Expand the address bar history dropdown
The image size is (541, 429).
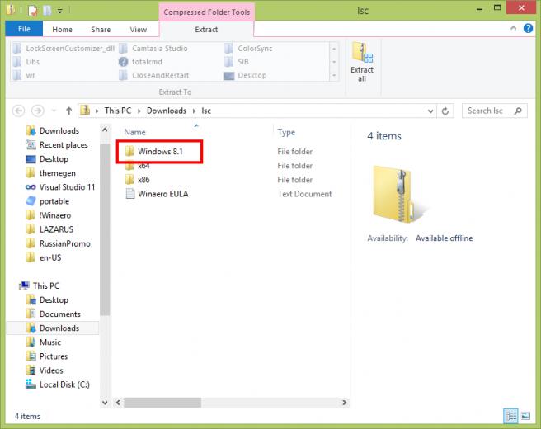tap(430, 111)
